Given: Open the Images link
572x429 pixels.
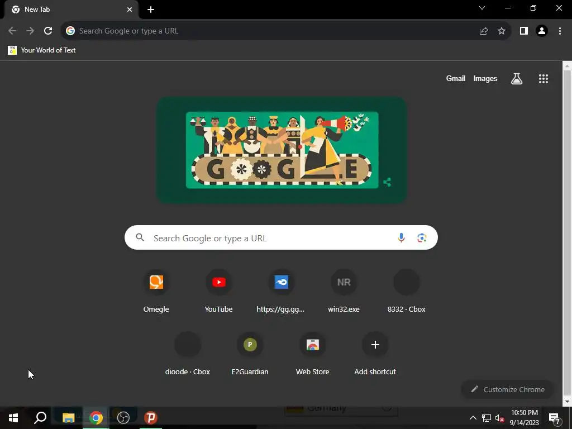Looking at the screenshot, I should coord(485,78).
